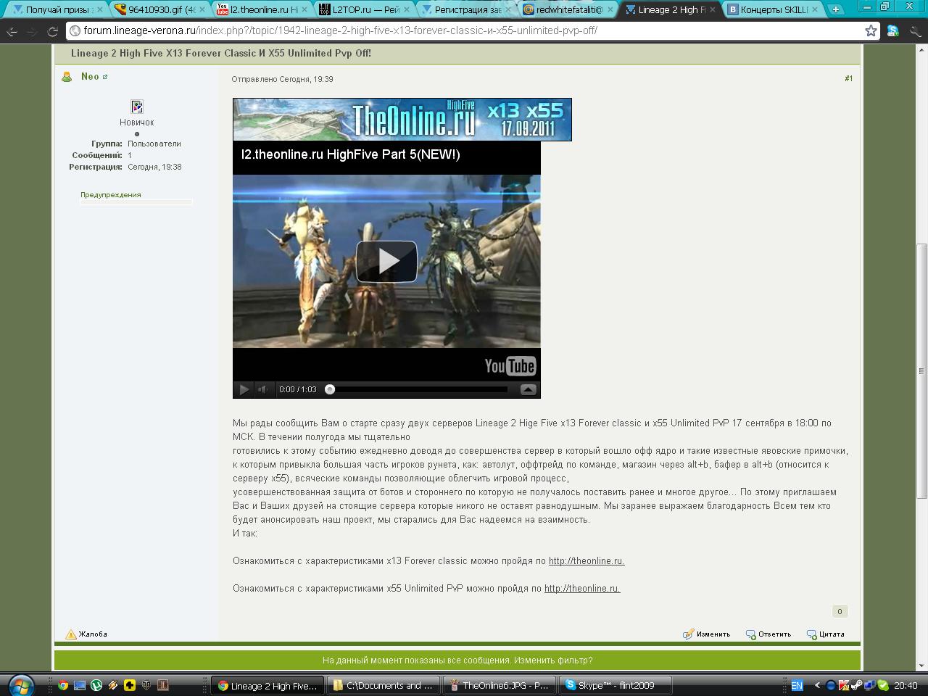
Task: Open the x13 Forever classic theonline.ru link
Action: point(587,560)
